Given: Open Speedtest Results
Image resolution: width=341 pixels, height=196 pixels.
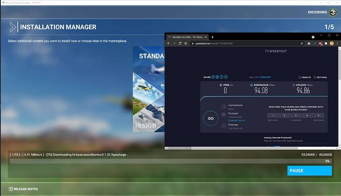Looking at the screenshot, I should 304,77.
